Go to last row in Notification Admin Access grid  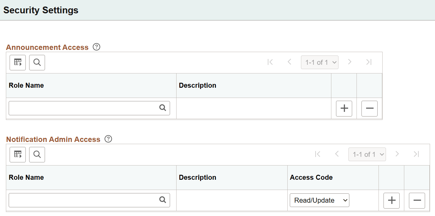416,154
